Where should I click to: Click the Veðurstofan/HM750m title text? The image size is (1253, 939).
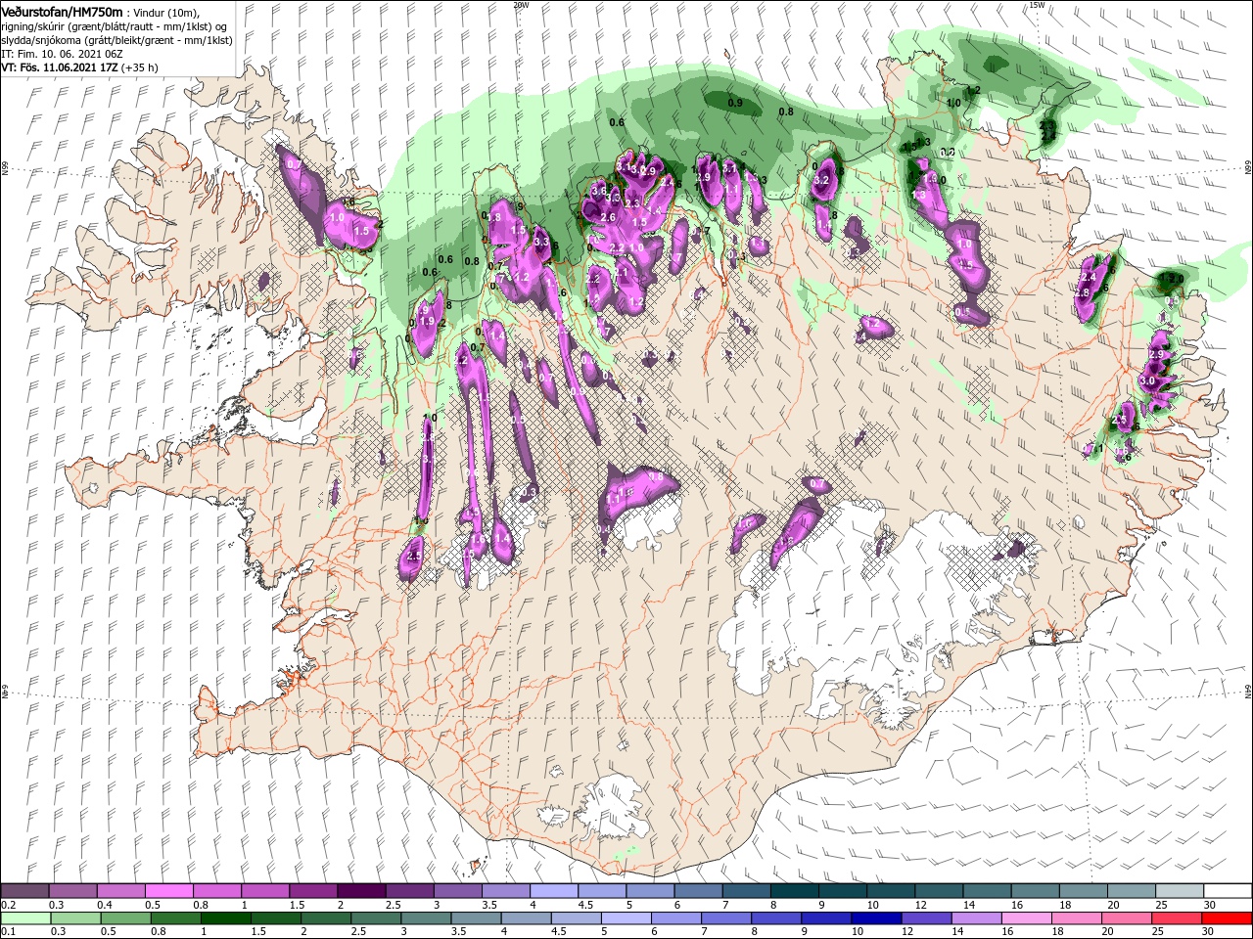(63, 11)
